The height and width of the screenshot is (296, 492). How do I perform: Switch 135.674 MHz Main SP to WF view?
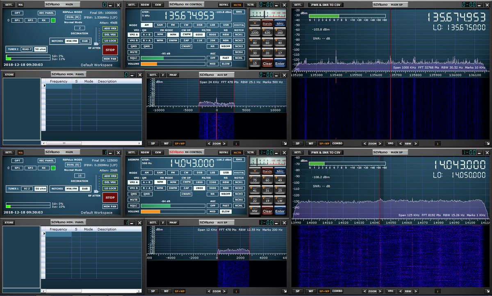click(x=311, y=144)
